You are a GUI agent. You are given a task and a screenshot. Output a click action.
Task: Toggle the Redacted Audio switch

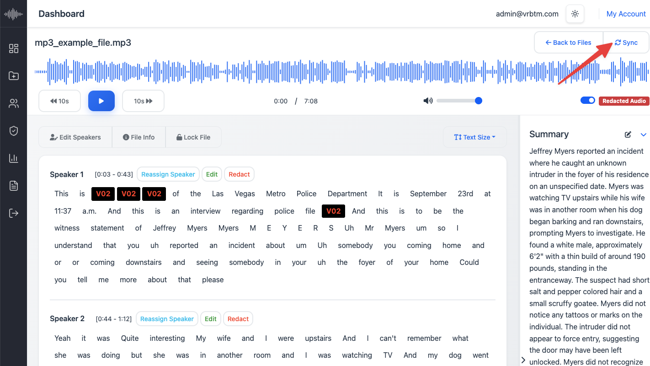click(x=588, y=101)
